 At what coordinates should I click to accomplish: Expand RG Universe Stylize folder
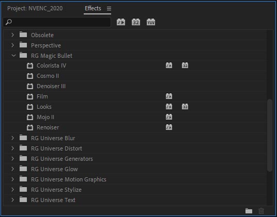13,190
